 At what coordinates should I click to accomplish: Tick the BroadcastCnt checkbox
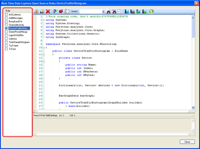6,21
